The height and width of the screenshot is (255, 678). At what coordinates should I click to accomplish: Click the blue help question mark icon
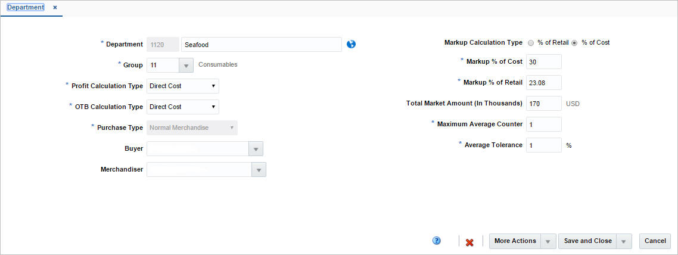(x=436, y=241)
